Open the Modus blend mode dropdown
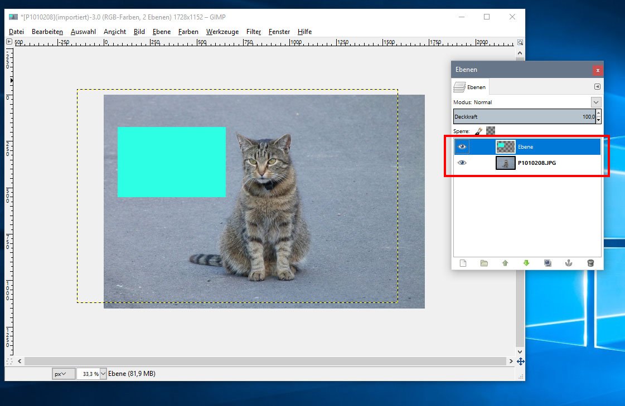 [x=596, y=102]
